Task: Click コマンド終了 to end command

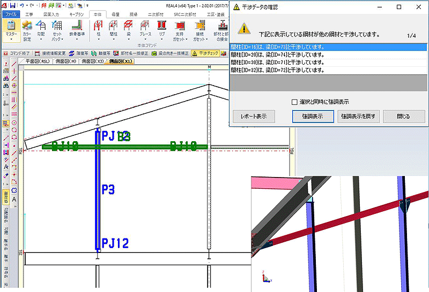Action: tap(17, 53)
